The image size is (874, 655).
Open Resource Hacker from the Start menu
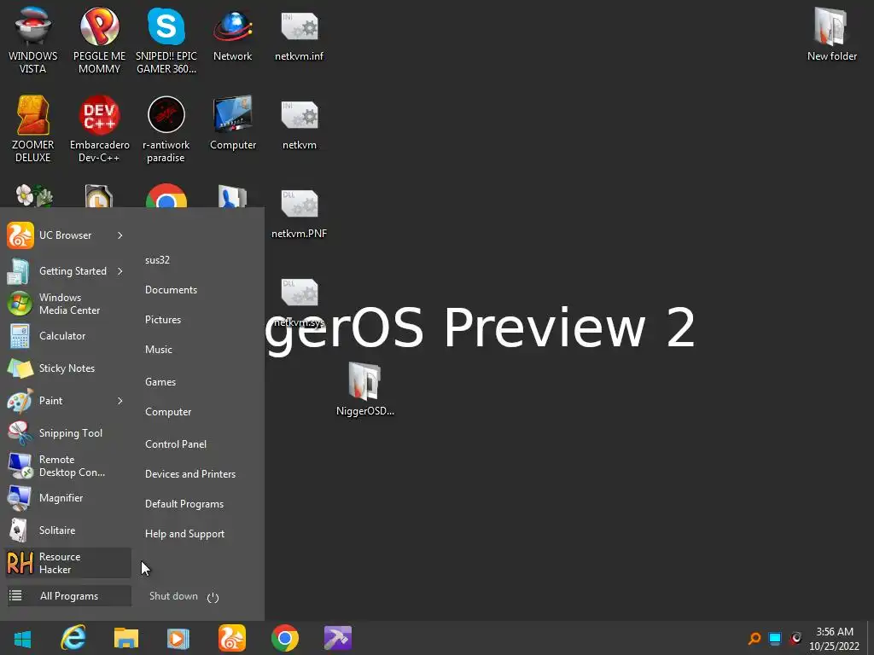(68, 563)
